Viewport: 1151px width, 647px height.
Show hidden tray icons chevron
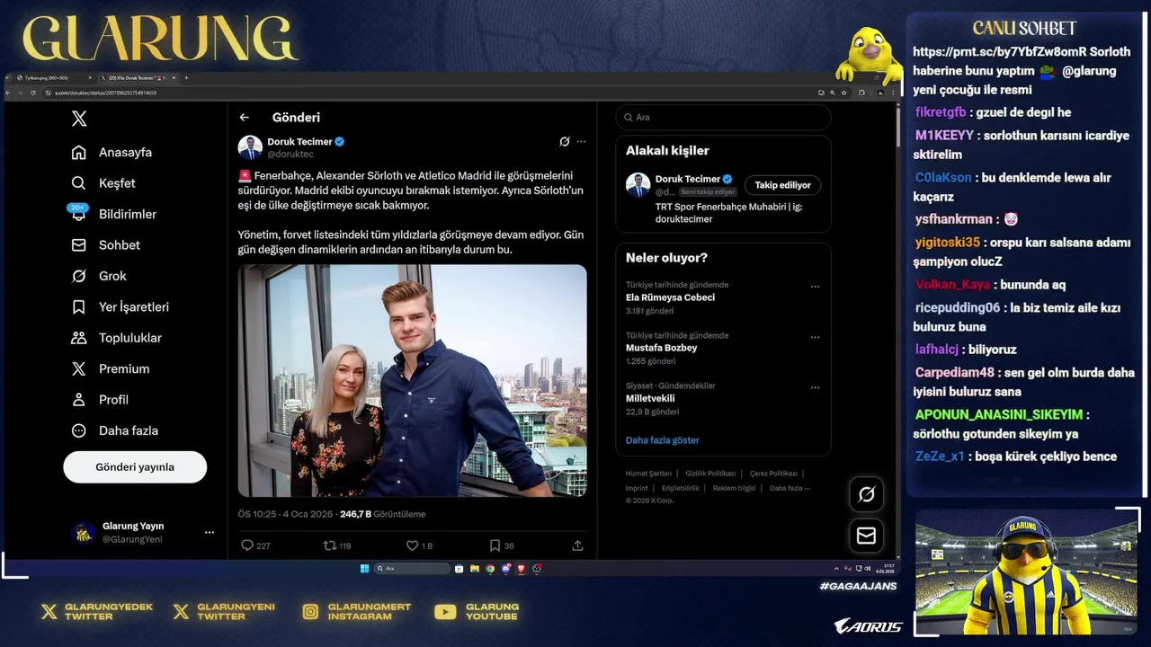(x=836, y=569)
